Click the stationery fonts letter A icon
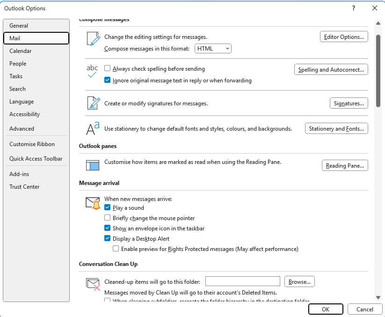 (93, 128)
